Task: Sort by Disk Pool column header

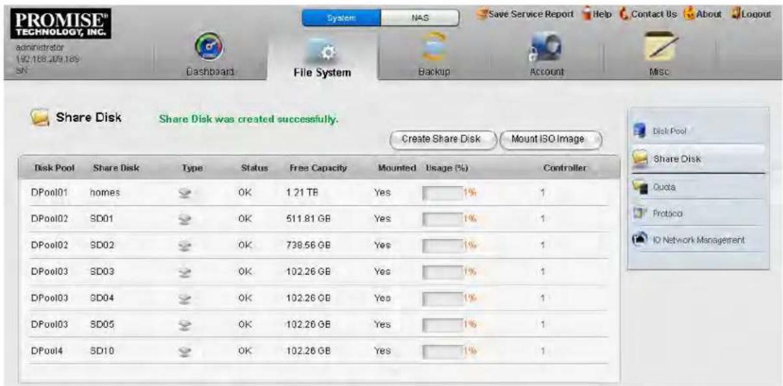Action: coord(54,169)
